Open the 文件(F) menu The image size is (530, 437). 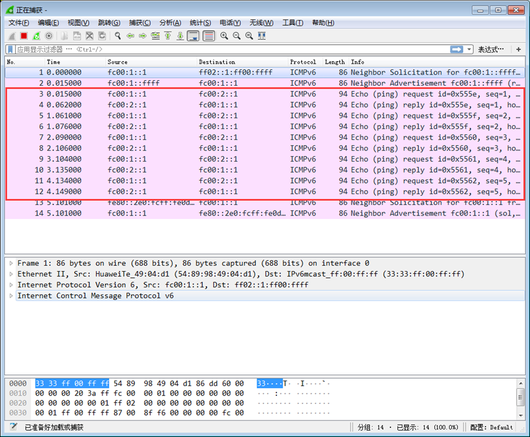coord(18,23)
